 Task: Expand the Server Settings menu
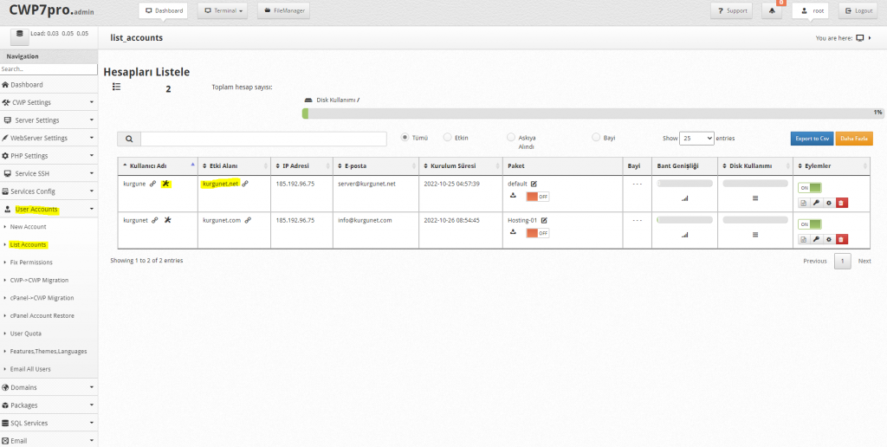pos(49,120)
